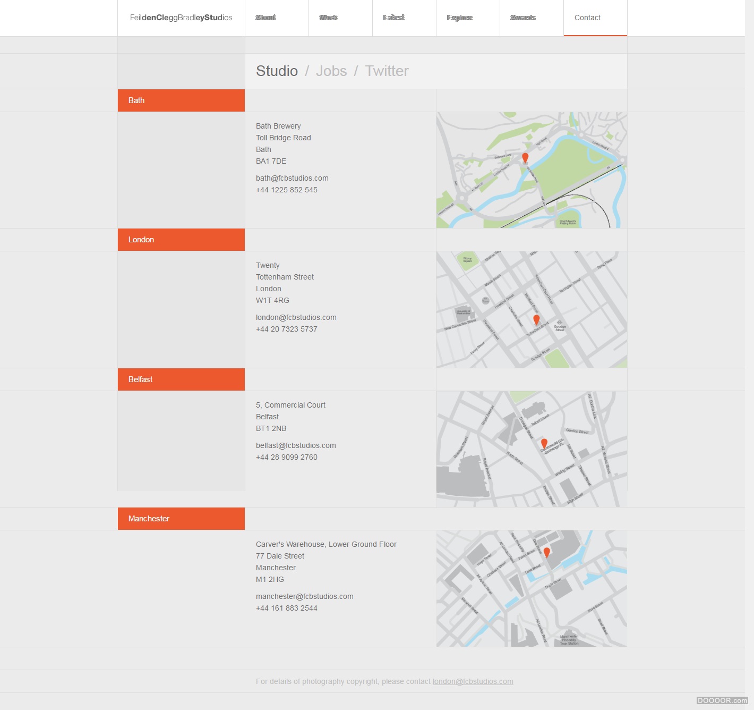The image size is (754, 710).
Task: Open the Latest menu item
Action: pos(393,18)
